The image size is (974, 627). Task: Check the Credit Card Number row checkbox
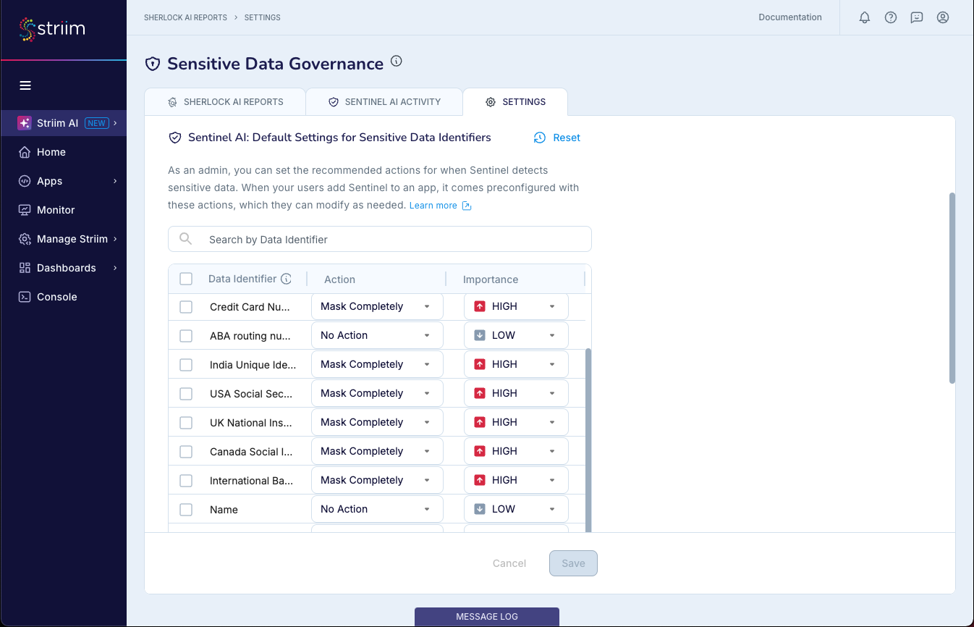(x=186, y=306)
